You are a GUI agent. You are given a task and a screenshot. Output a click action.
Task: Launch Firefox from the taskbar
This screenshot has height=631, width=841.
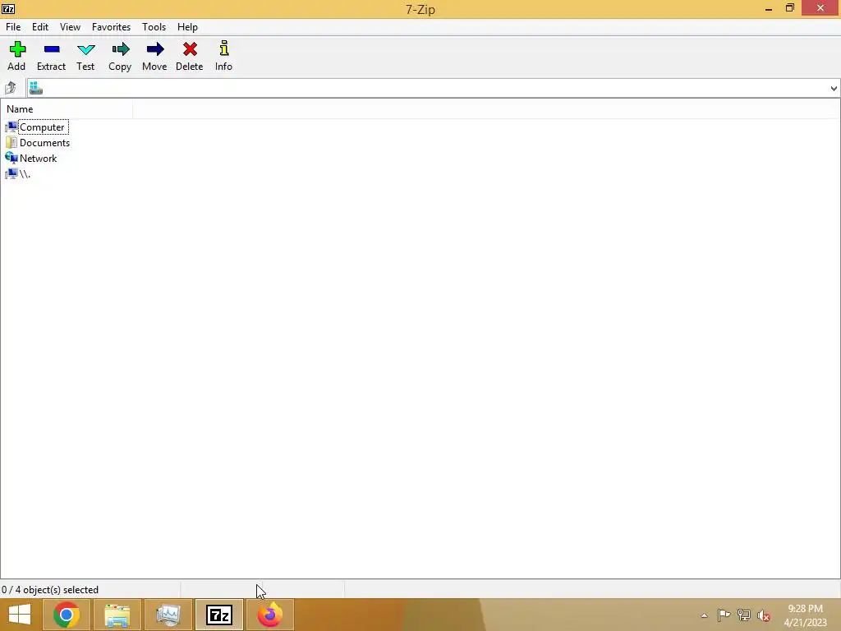pyautogui.click(x=269, y=615)
